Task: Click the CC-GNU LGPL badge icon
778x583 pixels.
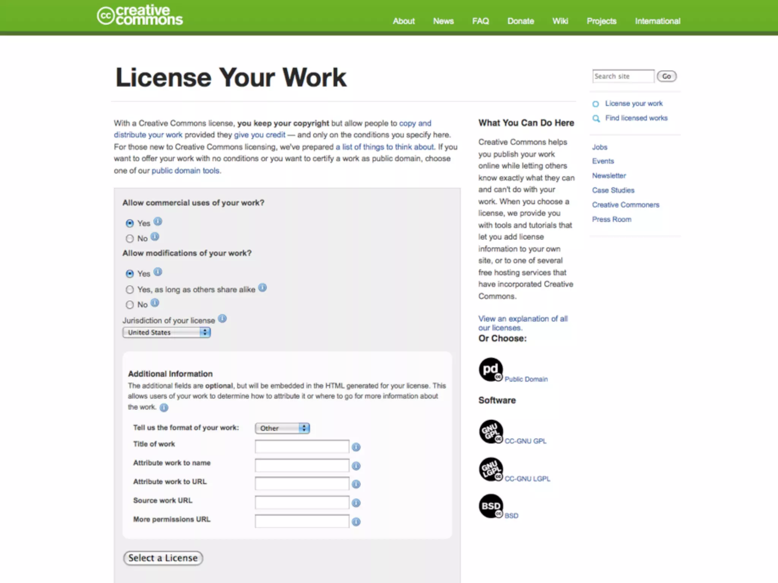Action: pos(491,469)
